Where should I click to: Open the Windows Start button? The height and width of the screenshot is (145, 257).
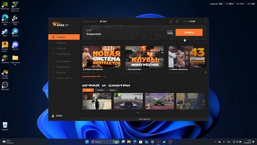point(87,142)
